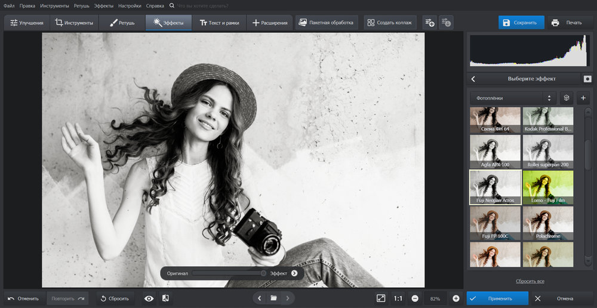Click the search field "Что вы хотите сделать?"
597x308 pixels.
pyautogui.click(x=203, y=6)
